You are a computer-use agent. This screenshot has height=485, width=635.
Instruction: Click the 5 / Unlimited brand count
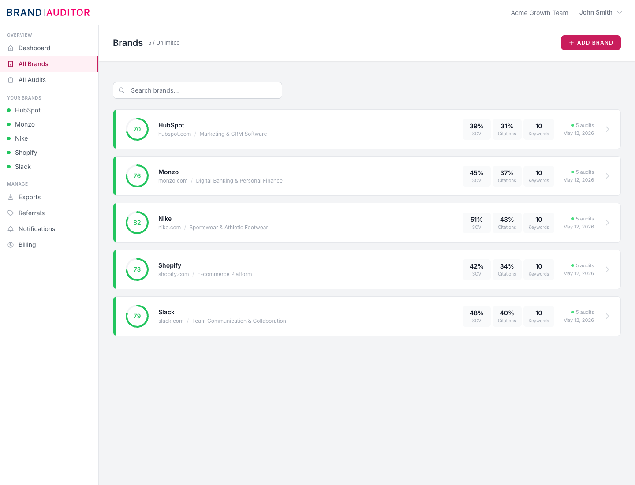coord(164,43)
